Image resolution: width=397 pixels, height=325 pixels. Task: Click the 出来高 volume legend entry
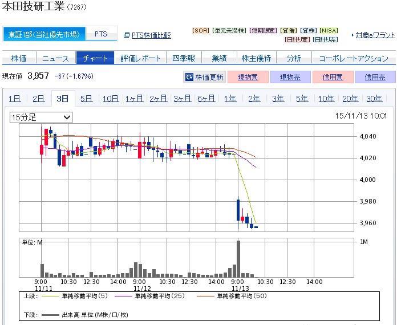85,315
